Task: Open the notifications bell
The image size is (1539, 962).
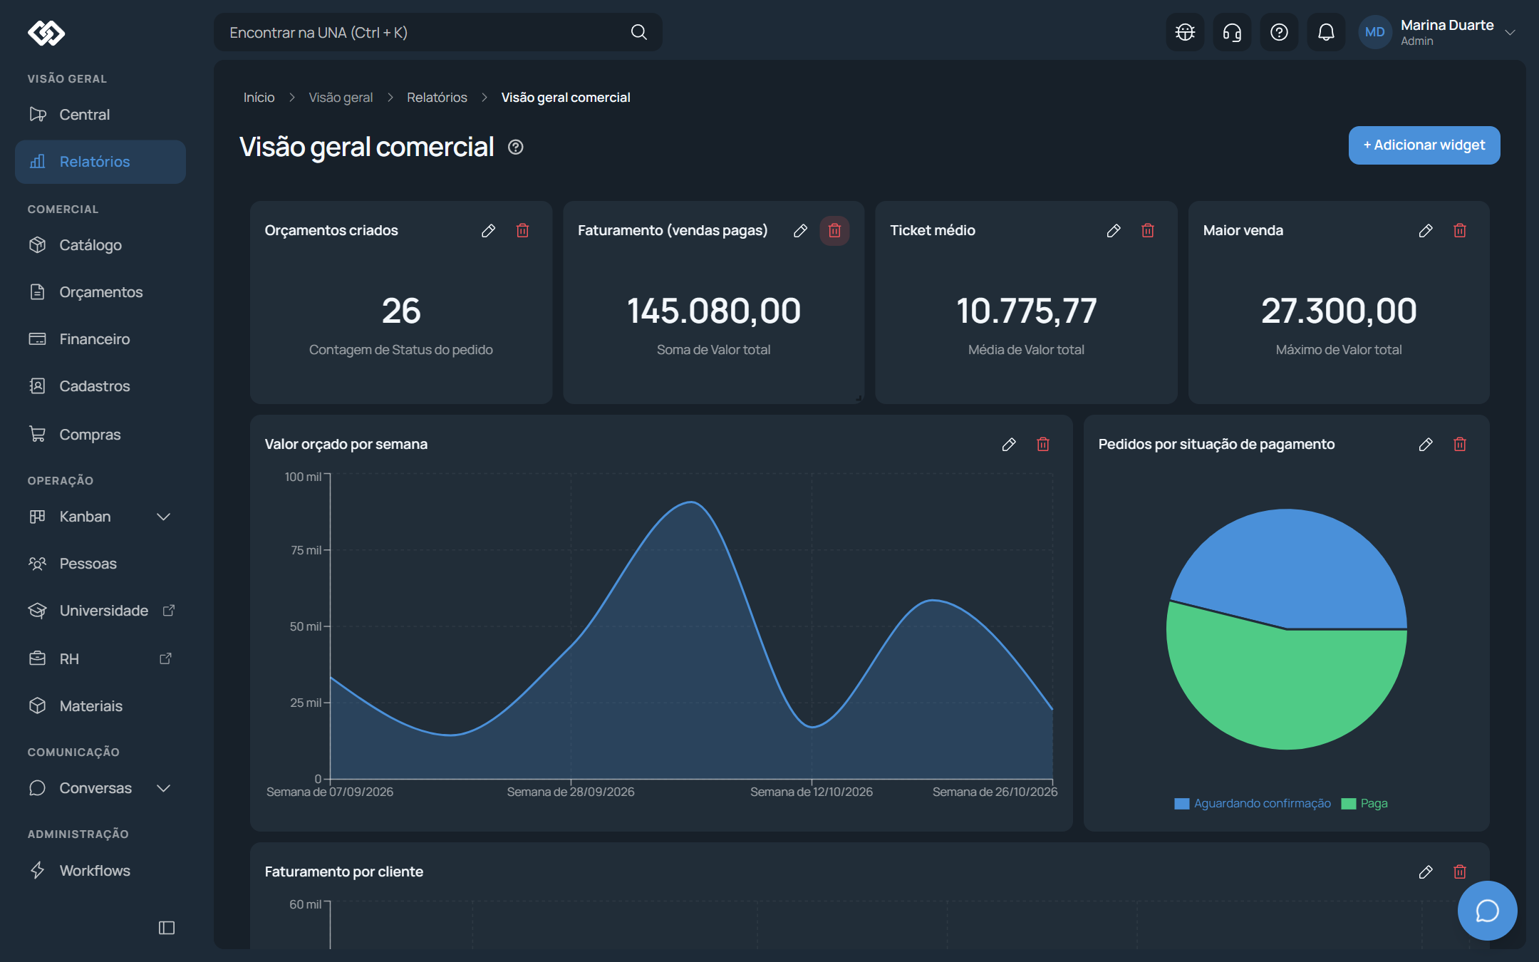Action: click(x=1326, y=32)
